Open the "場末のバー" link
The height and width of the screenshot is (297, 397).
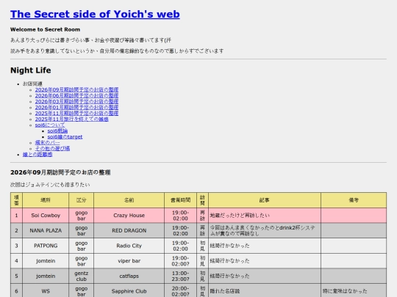(x=47, y=142)
